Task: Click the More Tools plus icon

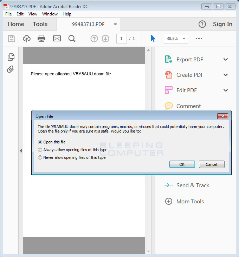Action: [169, 201]
